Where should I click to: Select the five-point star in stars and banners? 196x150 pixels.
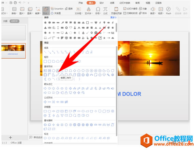[x=58, y=125]
